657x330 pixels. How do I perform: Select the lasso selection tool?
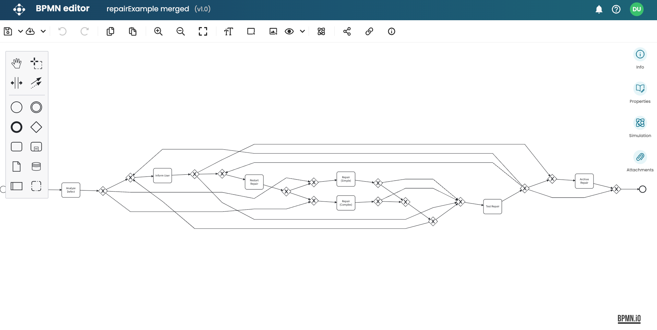[36, 63]
